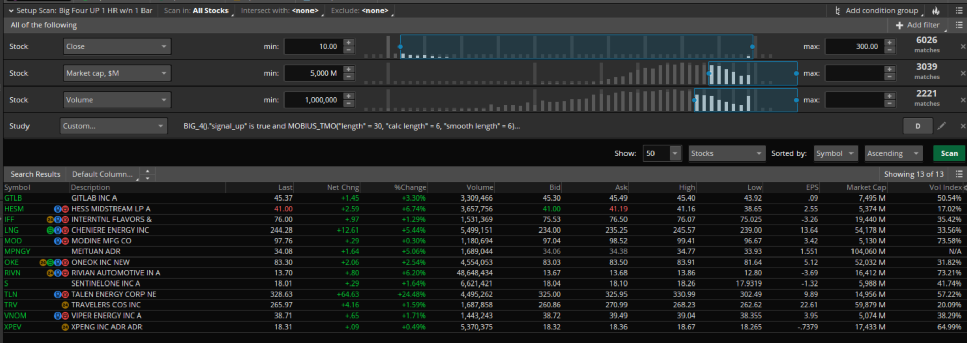Sort by the Last column header

[286, 187]
